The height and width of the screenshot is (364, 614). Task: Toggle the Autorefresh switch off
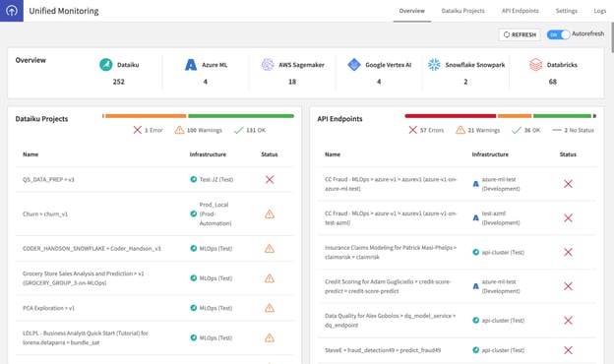point(558,34)
